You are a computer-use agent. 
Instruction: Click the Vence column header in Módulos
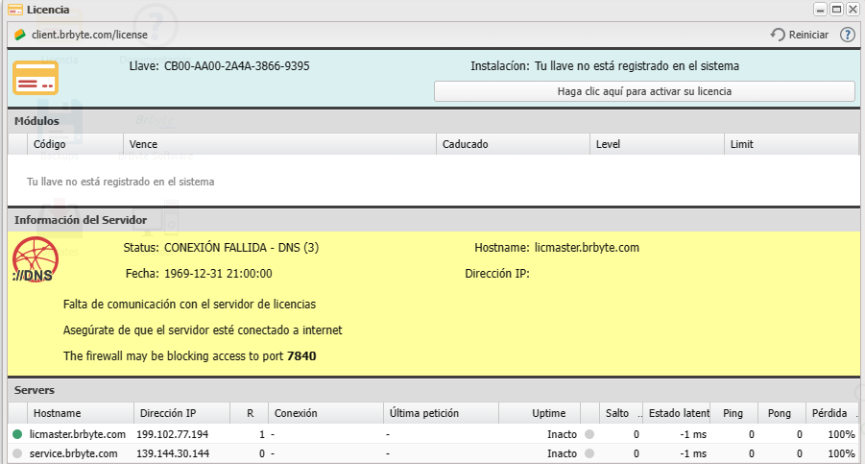pyautogui.click(x=144, y=144)
